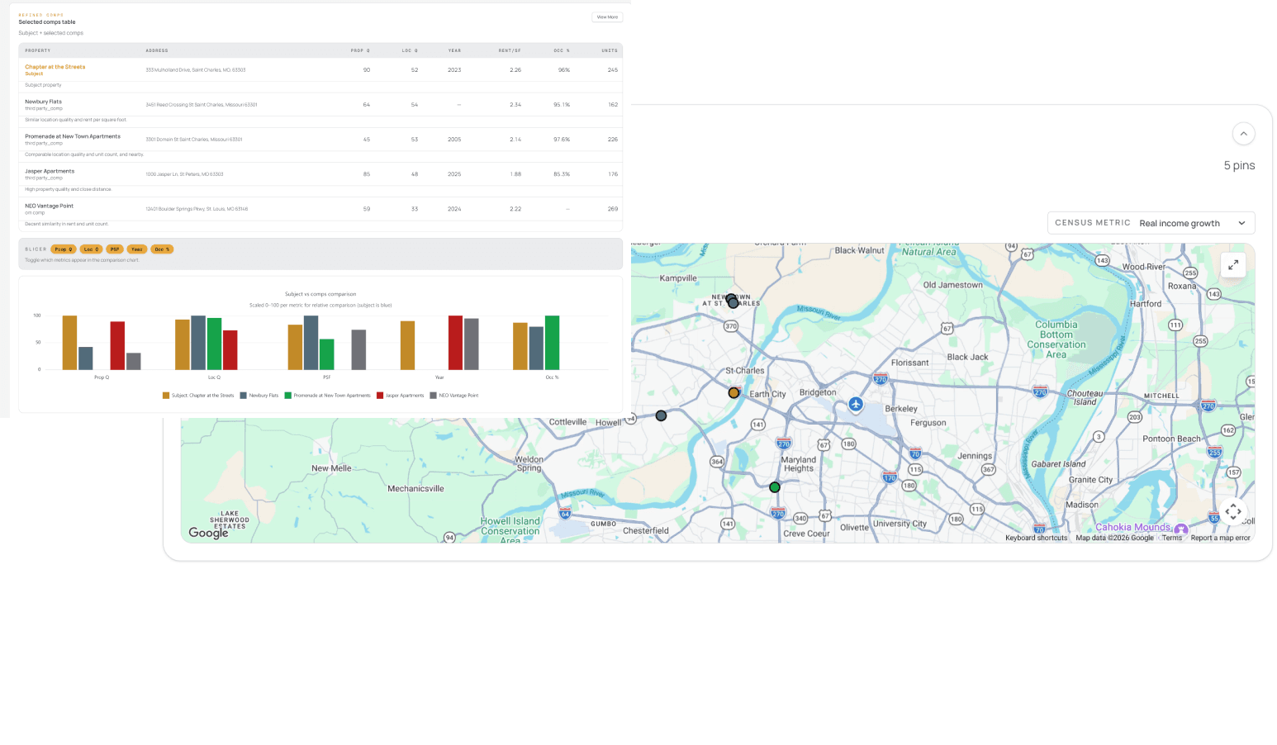Image resolution: width=1277 pixels, height=745 pixels.
Task: Click the Prop Q column header in the table
Action: [x=360, y=50]
